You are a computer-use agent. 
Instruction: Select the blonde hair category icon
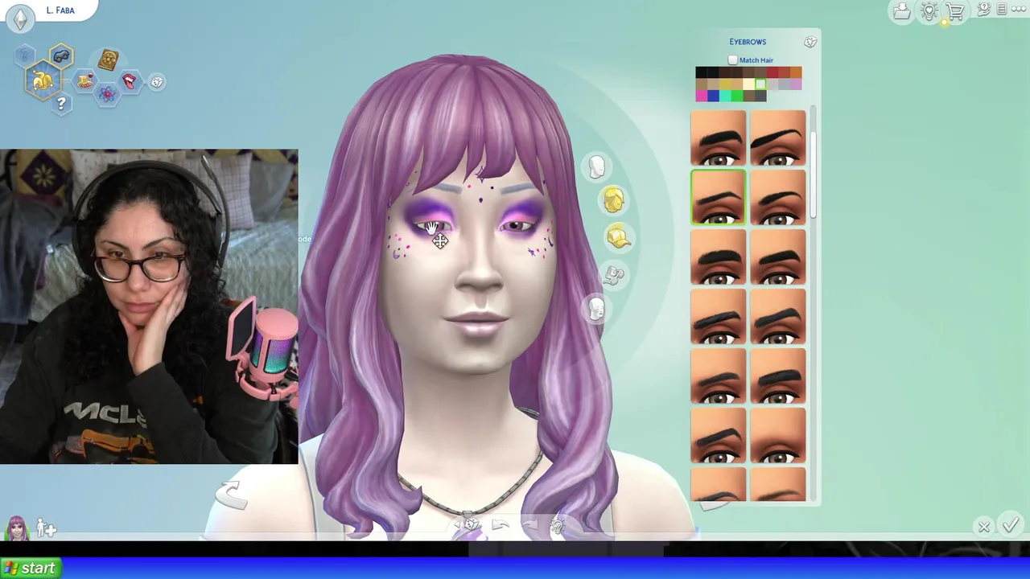point(613,200)
